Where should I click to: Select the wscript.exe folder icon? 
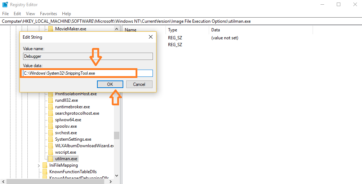click(x=51, y=152)
